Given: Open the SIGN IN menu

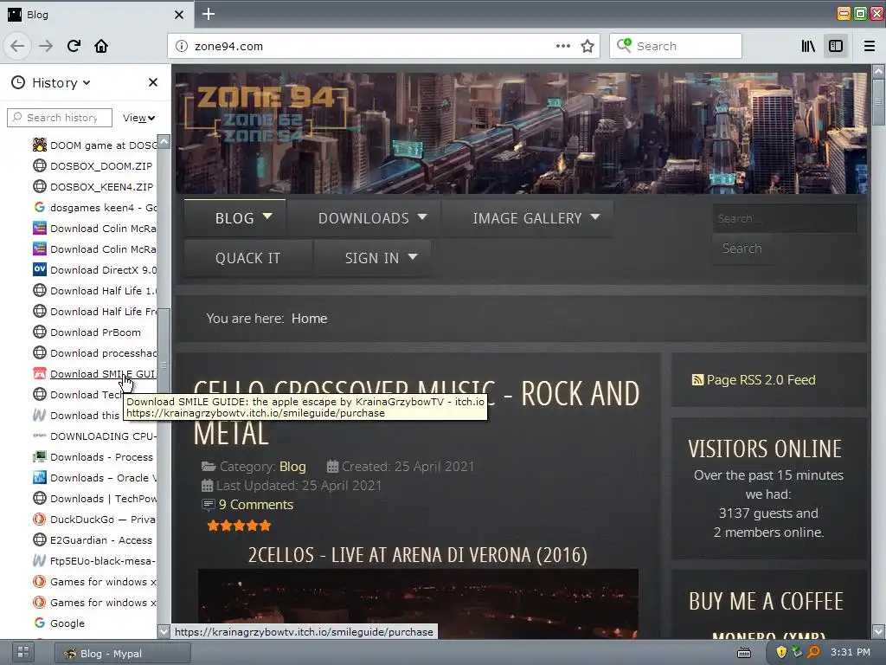Looking at the screenshot, I should (x=373, y=258).
